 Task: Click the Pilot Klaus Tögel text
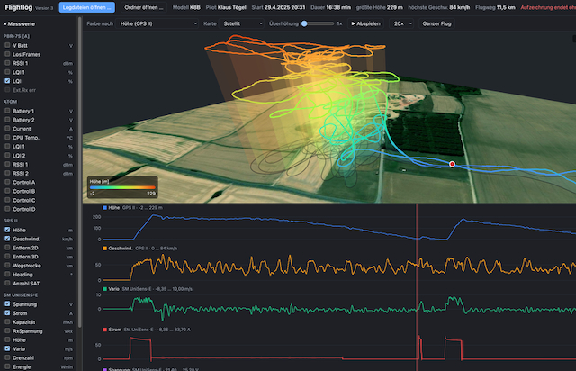point(226,7)
